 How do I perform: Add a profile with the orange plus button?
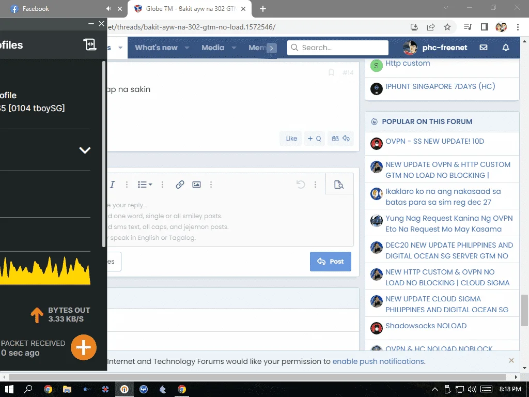click(x=84, y=347)
